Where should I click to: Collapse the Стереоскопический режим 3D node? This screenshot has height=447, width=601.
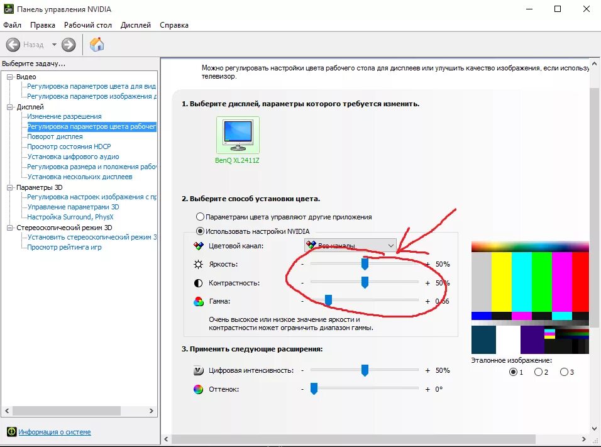pos(10,228)
